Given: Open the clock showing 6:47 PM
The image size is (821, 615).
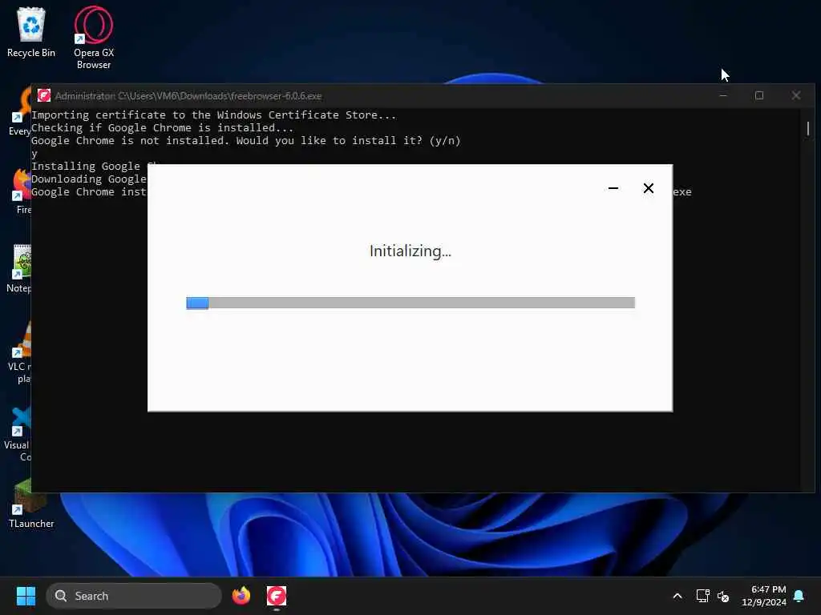Looking at the screenshot, I should tap(764, 596).
